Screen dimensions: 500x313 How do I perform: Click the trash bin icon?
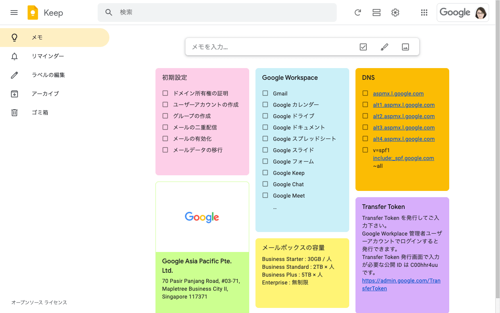pos(14,113)
